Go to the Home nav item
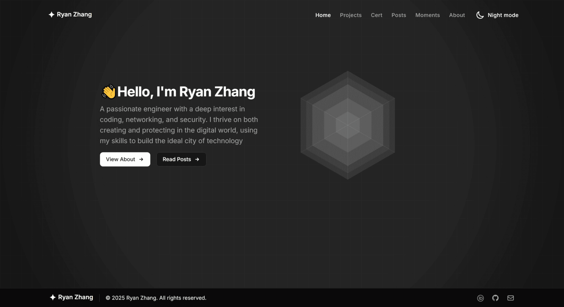Viewport: 564px width, 307px height. tap(323, 15)
